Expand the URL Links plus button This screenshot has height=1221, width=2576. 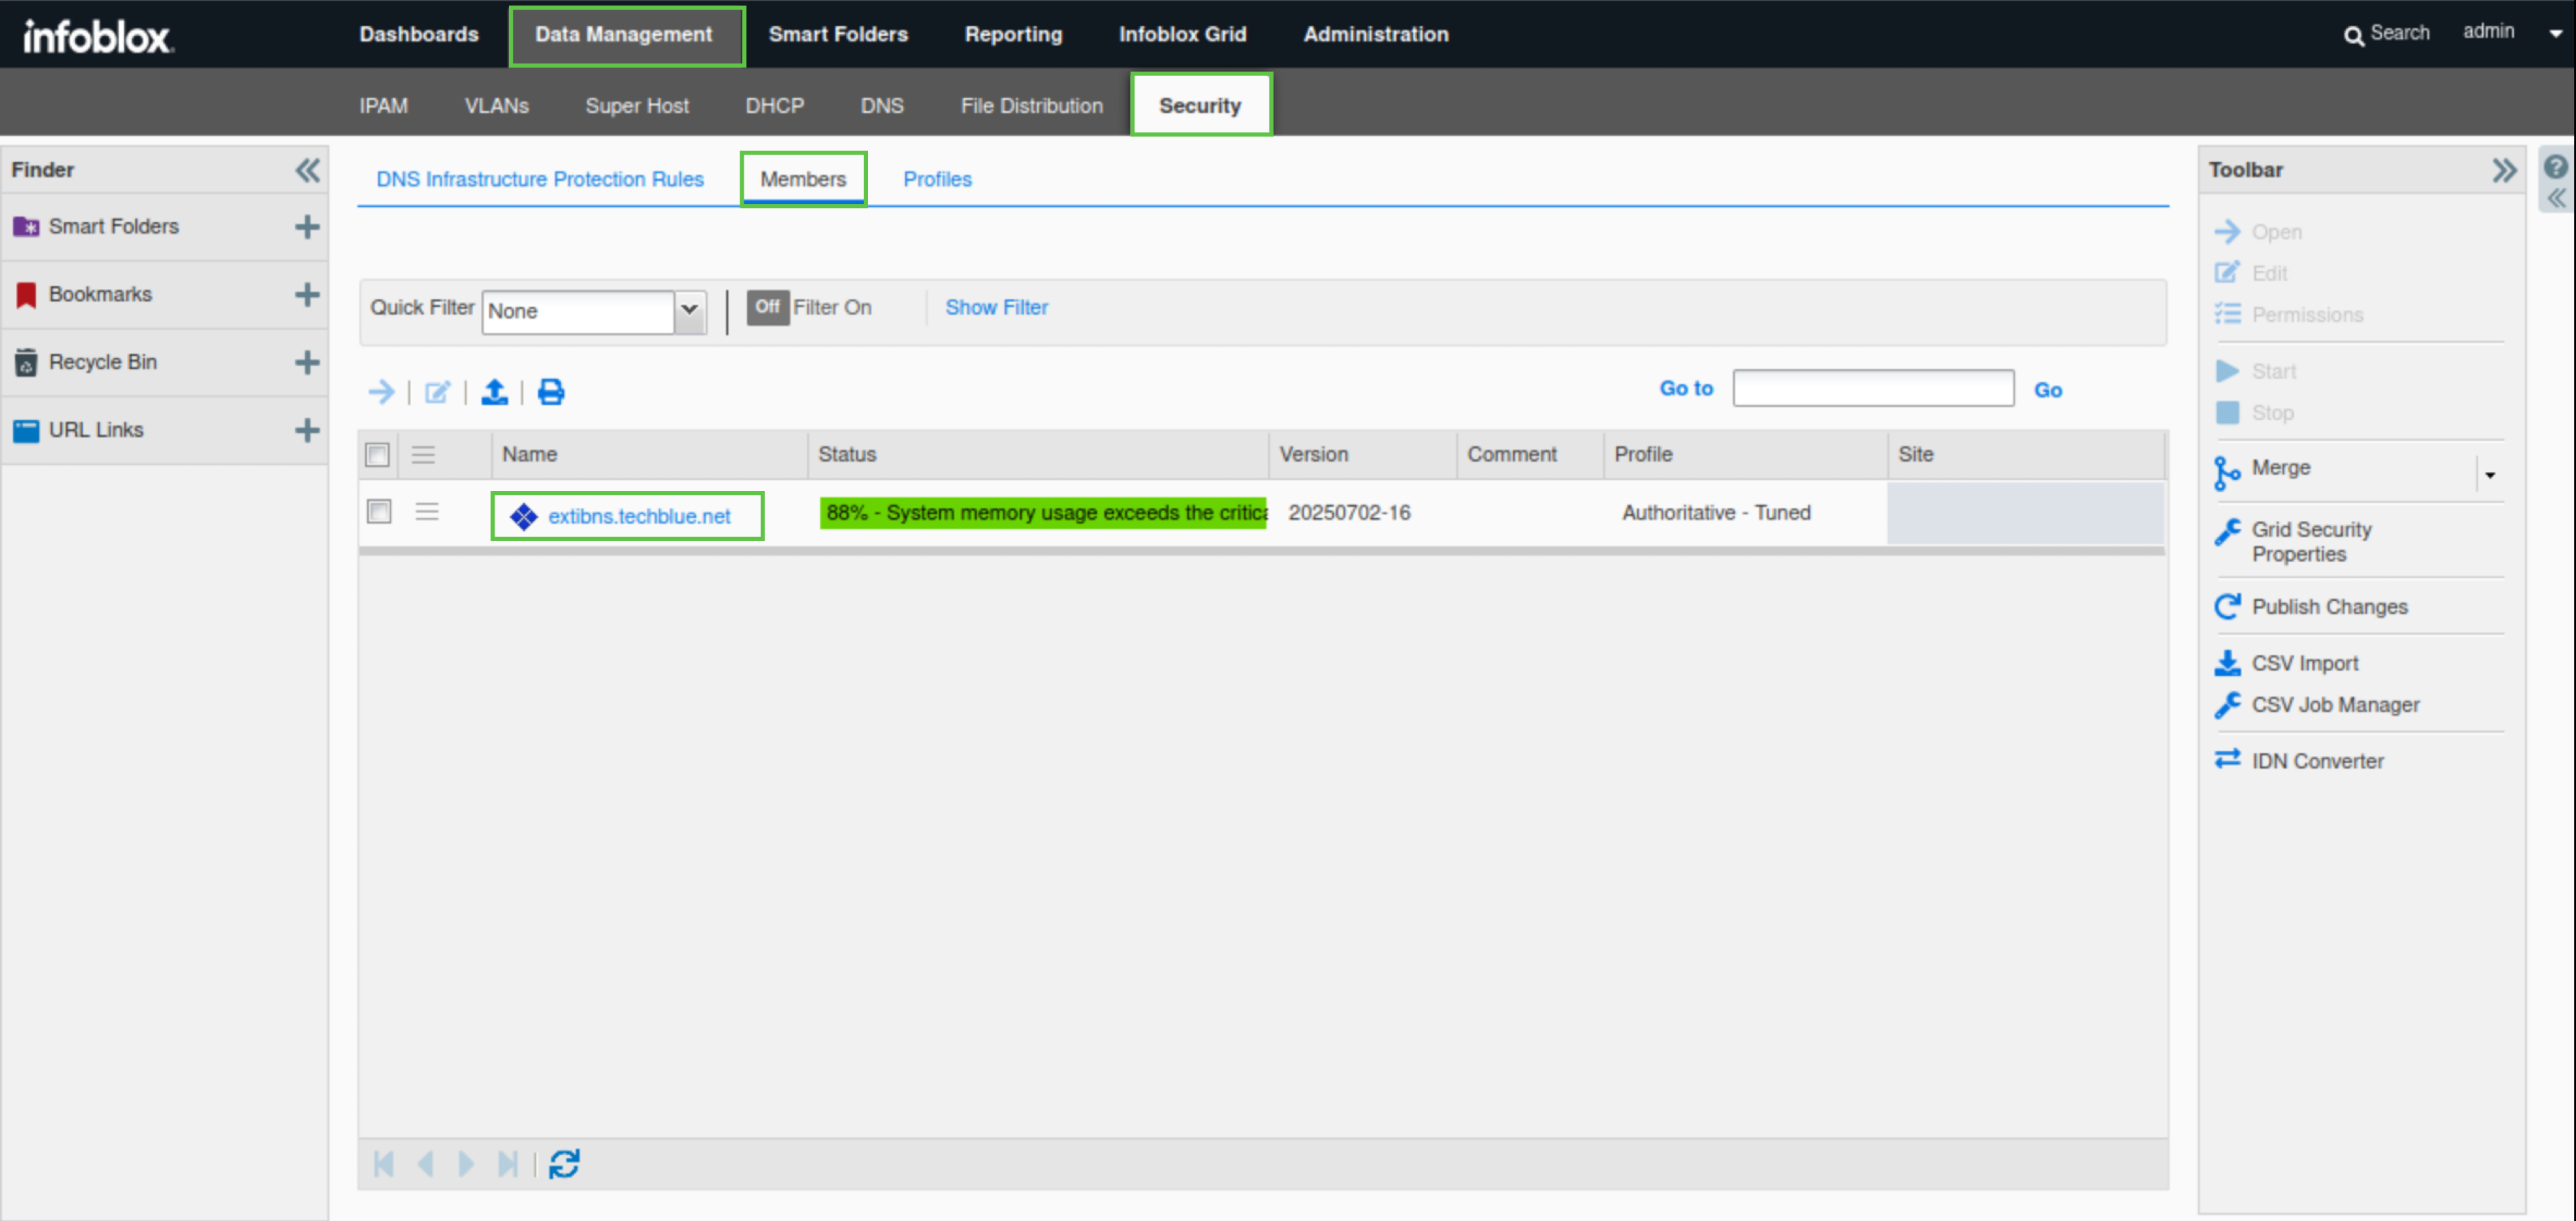coord(307,430)
